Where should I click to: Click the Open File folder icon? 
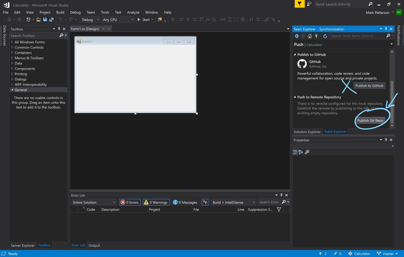tap(38, 19)
